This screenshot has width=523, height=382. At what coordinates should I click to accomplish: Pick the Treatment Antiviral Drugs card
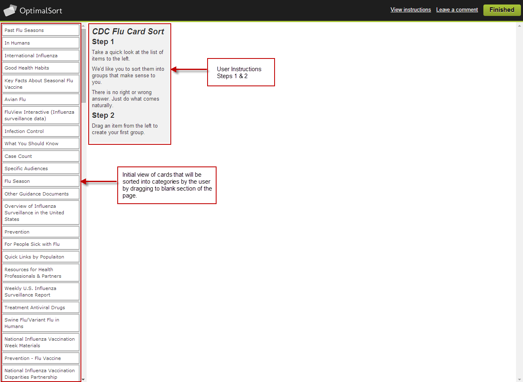40,308
